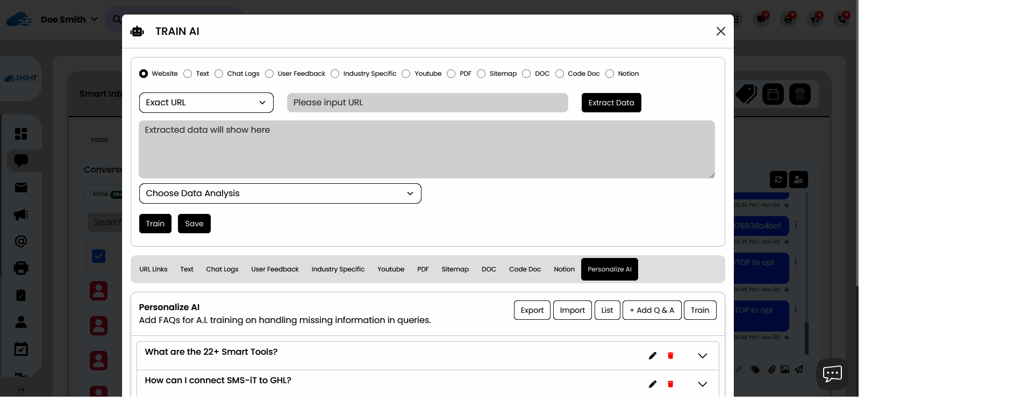Image resolution: width=1029 pixels, height=416 pixels.
Task: Click pencil icon for SMS-iT GHL question
Action: pyautogui.click(x=652, y=384)
